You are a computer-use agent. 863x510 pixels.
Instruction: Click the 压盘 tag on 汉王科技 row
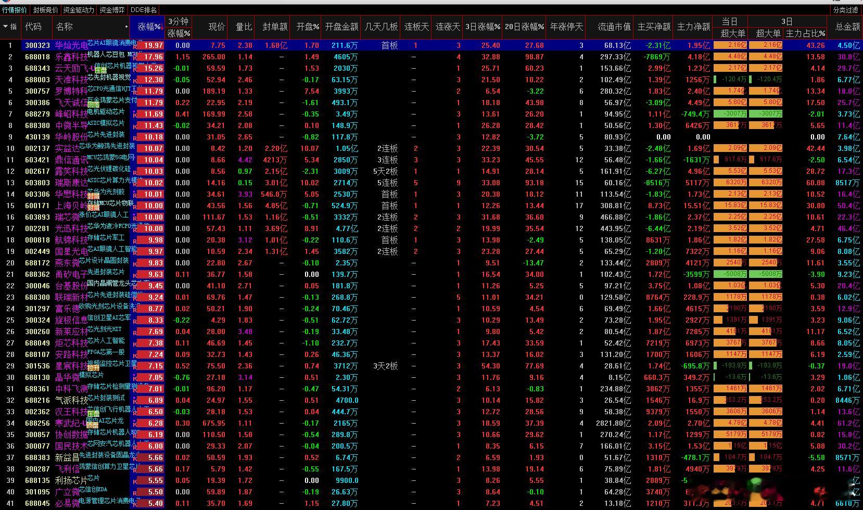[93, 414]
